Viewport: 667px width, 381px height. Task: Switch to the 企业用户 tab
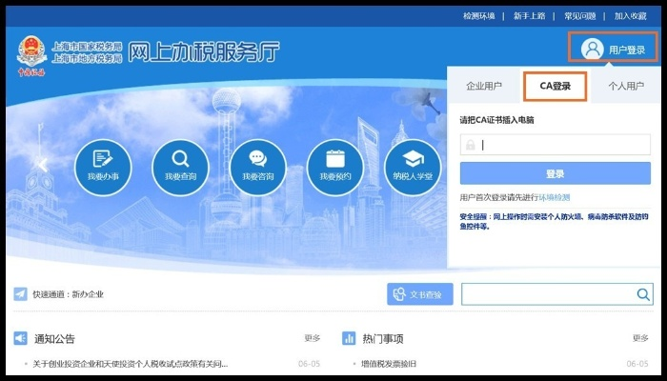pos(484,87)
